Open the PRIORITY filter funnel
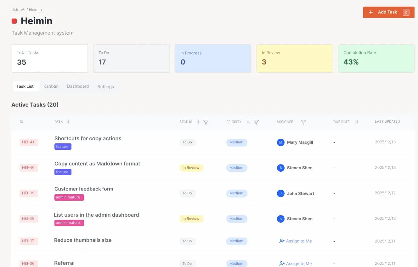 click(x=256, y=122)
